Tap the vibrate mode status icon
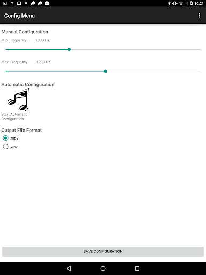206x275 pixels. [x=175, y=3]
